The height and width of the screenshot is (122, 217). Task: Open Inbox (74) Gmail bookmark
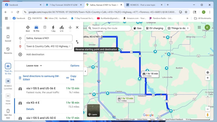point(56,18)
